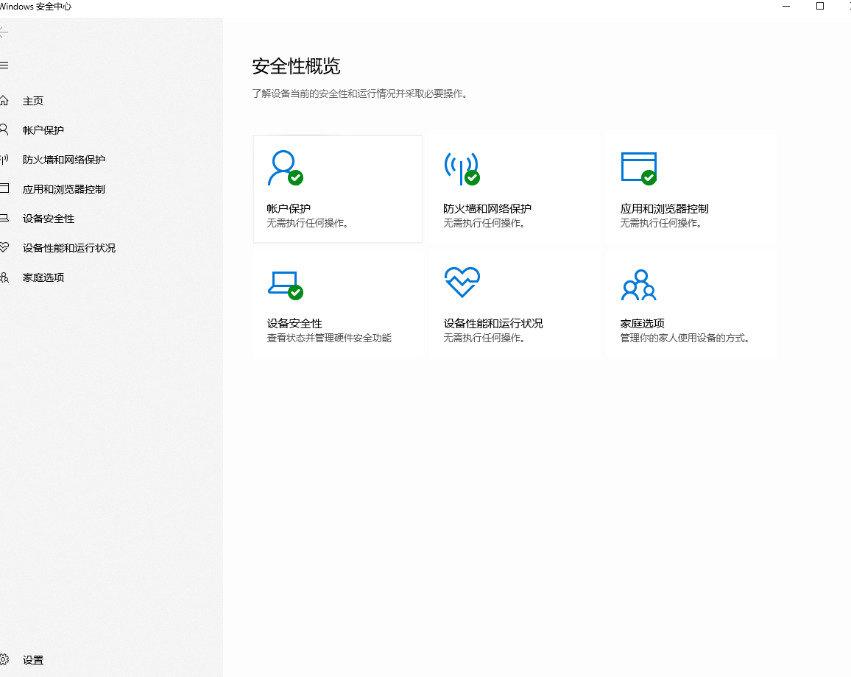Choose 家庭选项 in the sidebar

coord(43,277)
